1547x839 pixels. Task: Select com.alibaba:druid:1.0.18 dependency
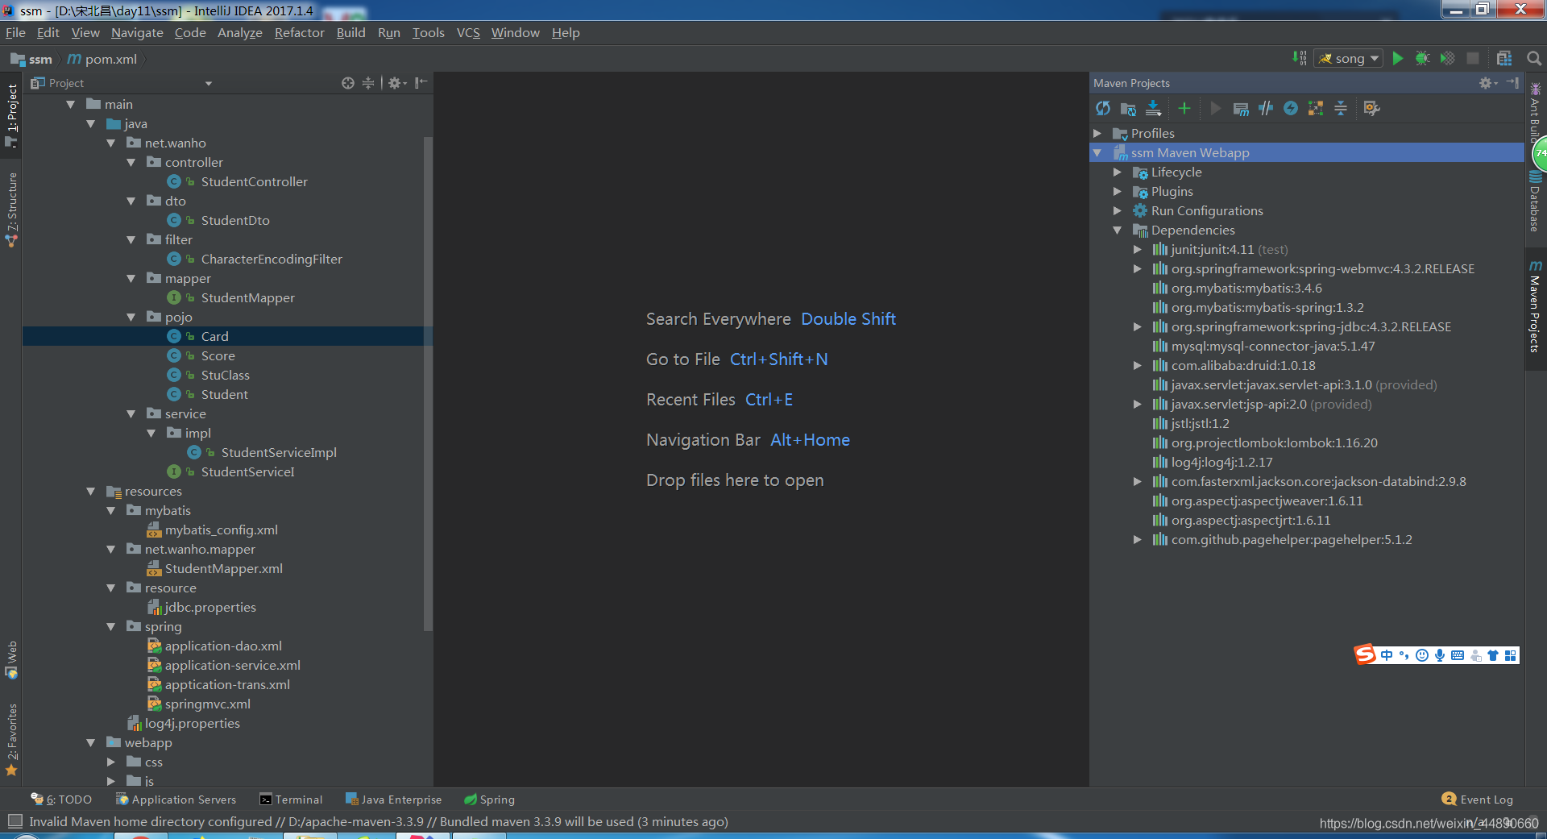click(1242, 365)
